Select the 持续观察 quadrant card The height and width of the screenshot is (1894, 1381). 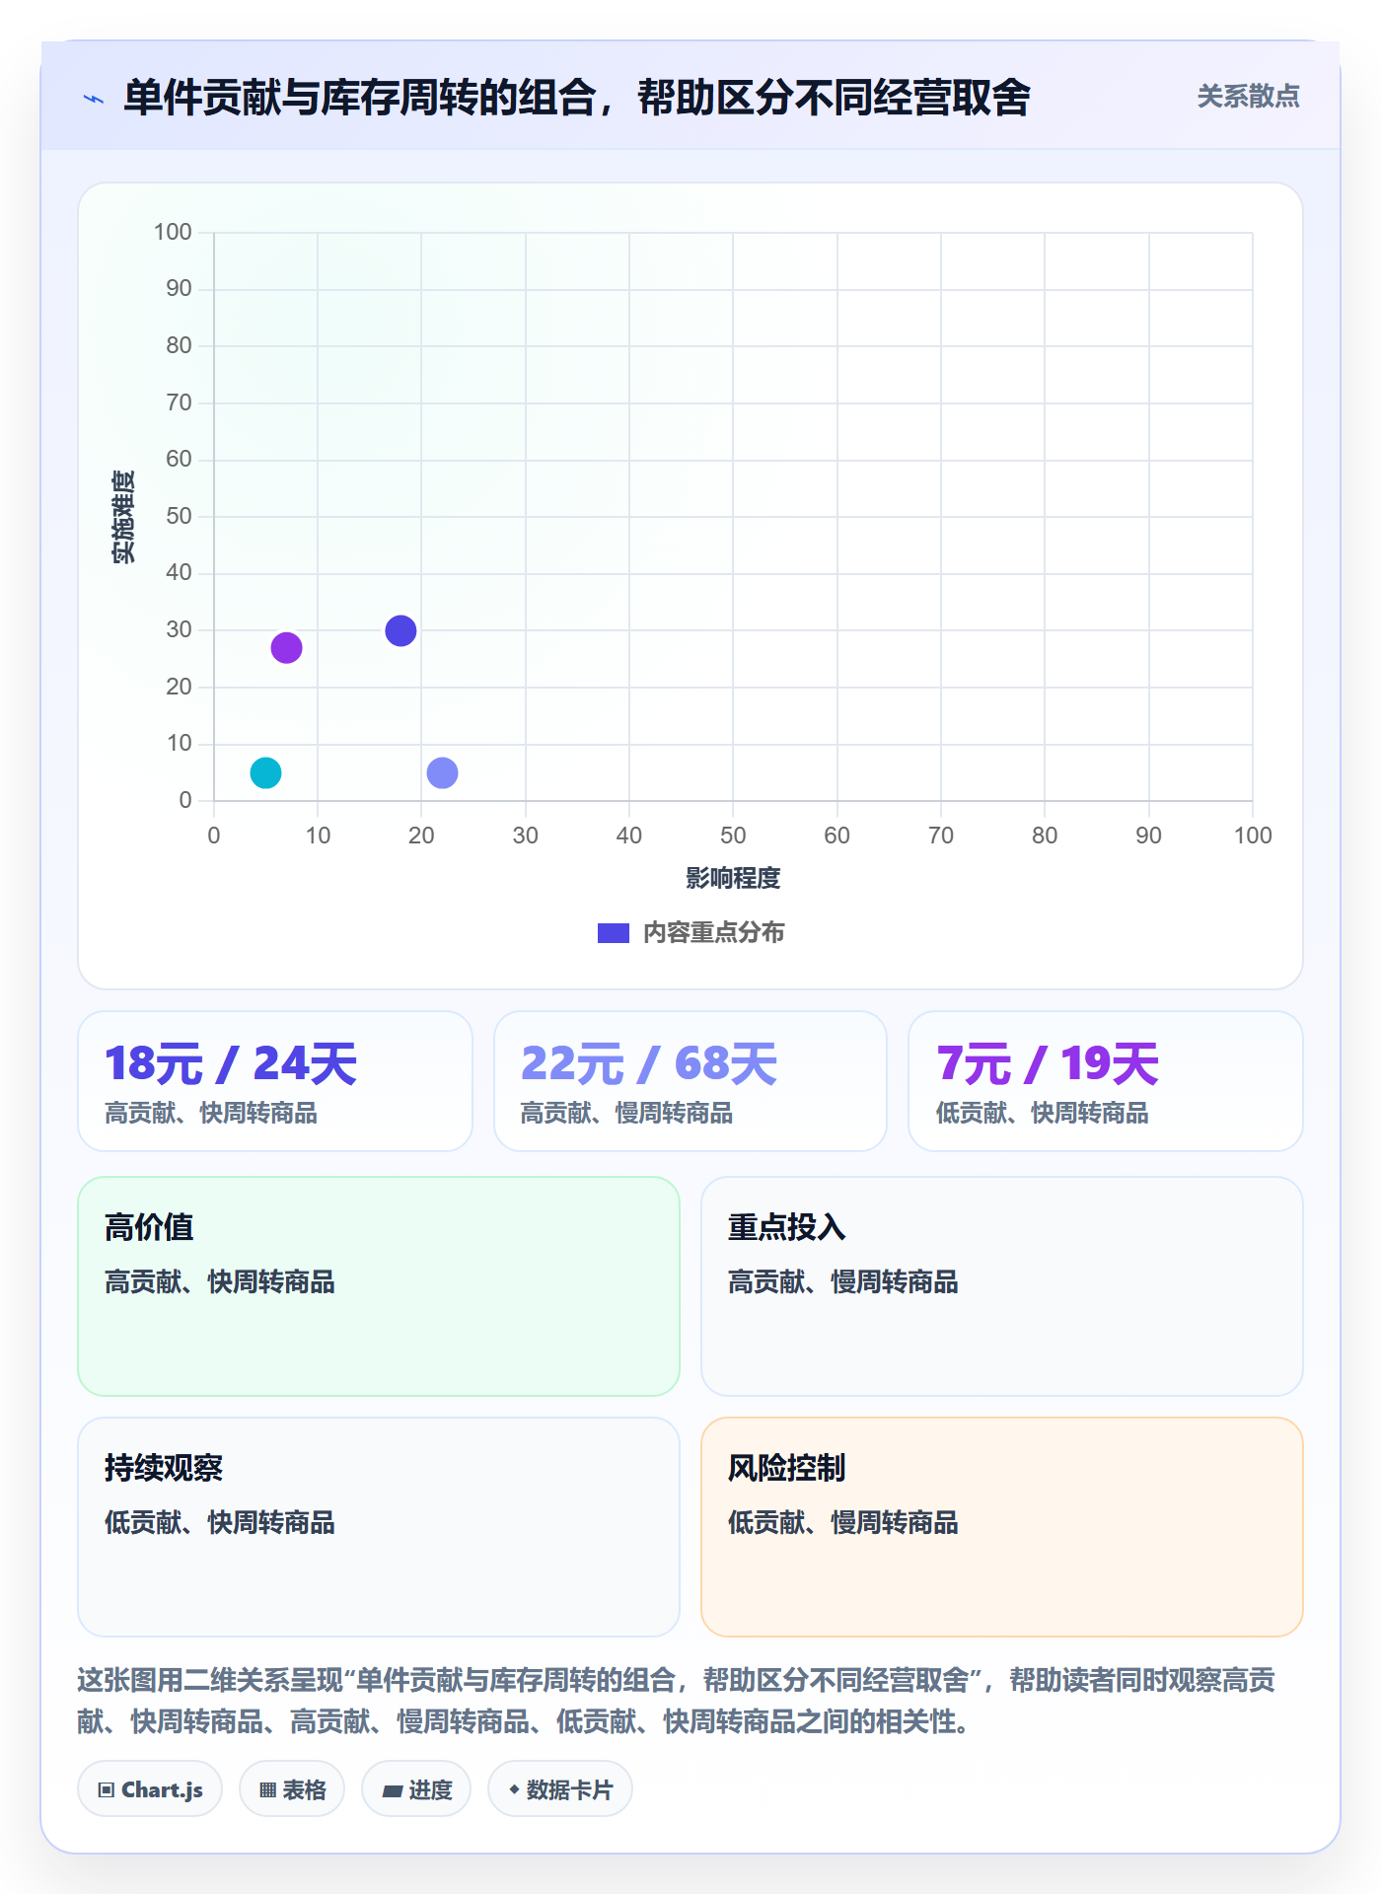click(x=379, y=1527)
